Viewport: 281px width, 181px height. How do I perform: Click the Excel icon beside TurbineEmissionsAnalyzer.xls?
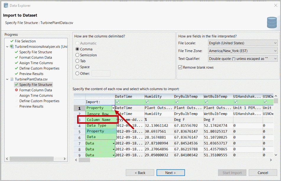(12, 47)
